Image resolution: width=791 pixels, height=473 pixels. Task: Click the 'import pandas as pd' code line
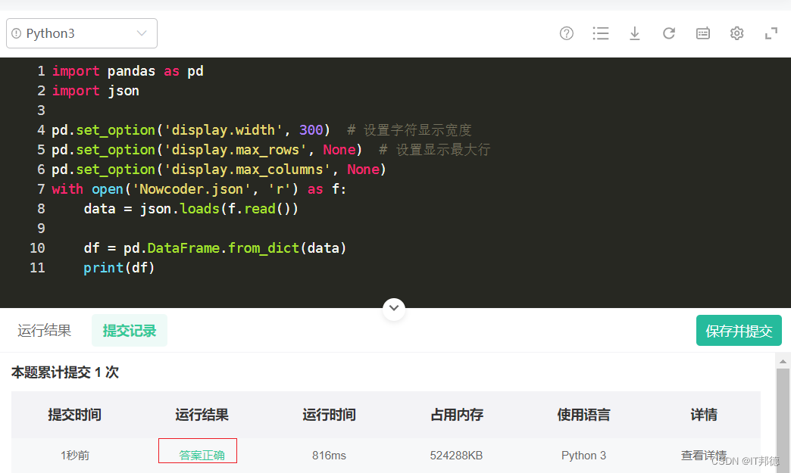tap(127, 71)
